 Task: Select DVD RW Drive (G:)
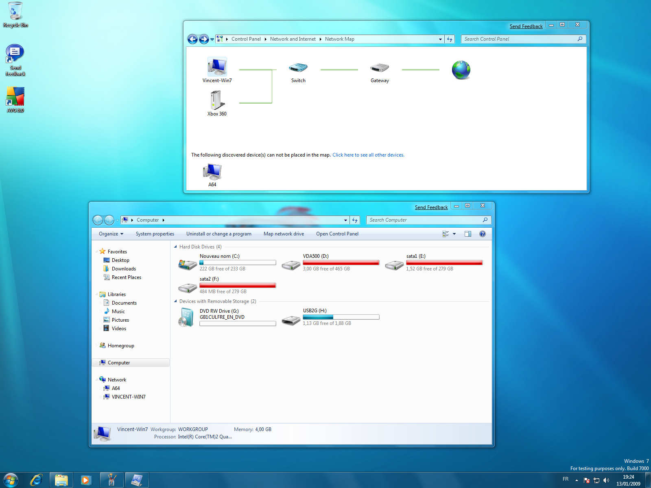pos(227,317)
